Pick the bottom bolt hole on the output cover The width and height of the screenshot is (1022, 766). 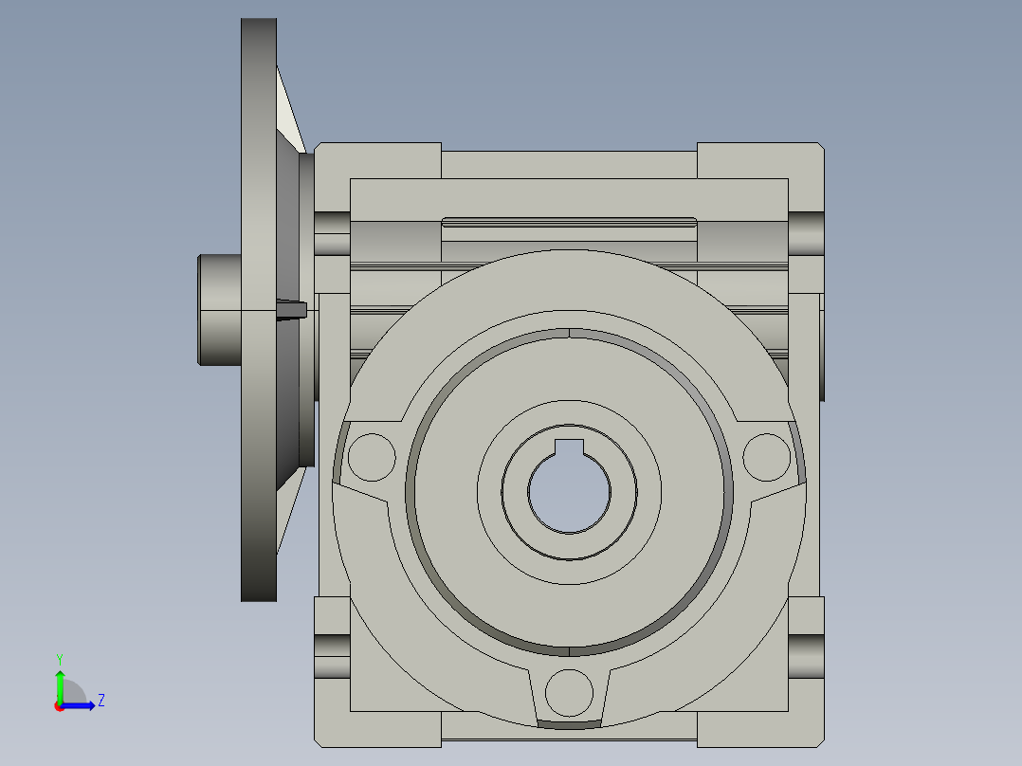click(569, 692)
